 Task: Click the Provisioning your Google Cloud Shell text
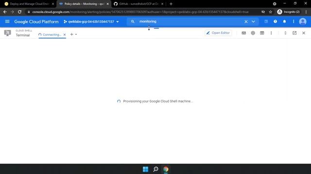point(158,101)
